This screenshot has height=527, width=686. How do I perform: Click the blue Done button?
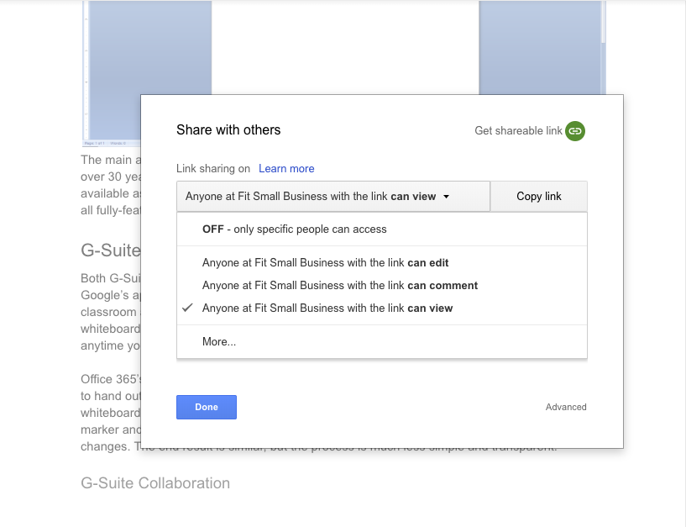(207, 407)
